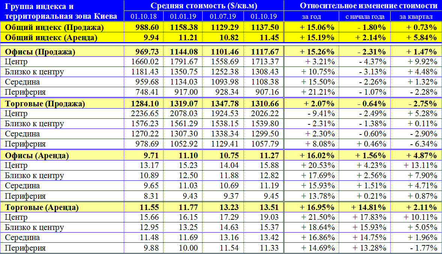Viewport: 442px width, 254px height.
Task: Select the '+ 5.84%' cell
Action: click(x=421, y=38)
